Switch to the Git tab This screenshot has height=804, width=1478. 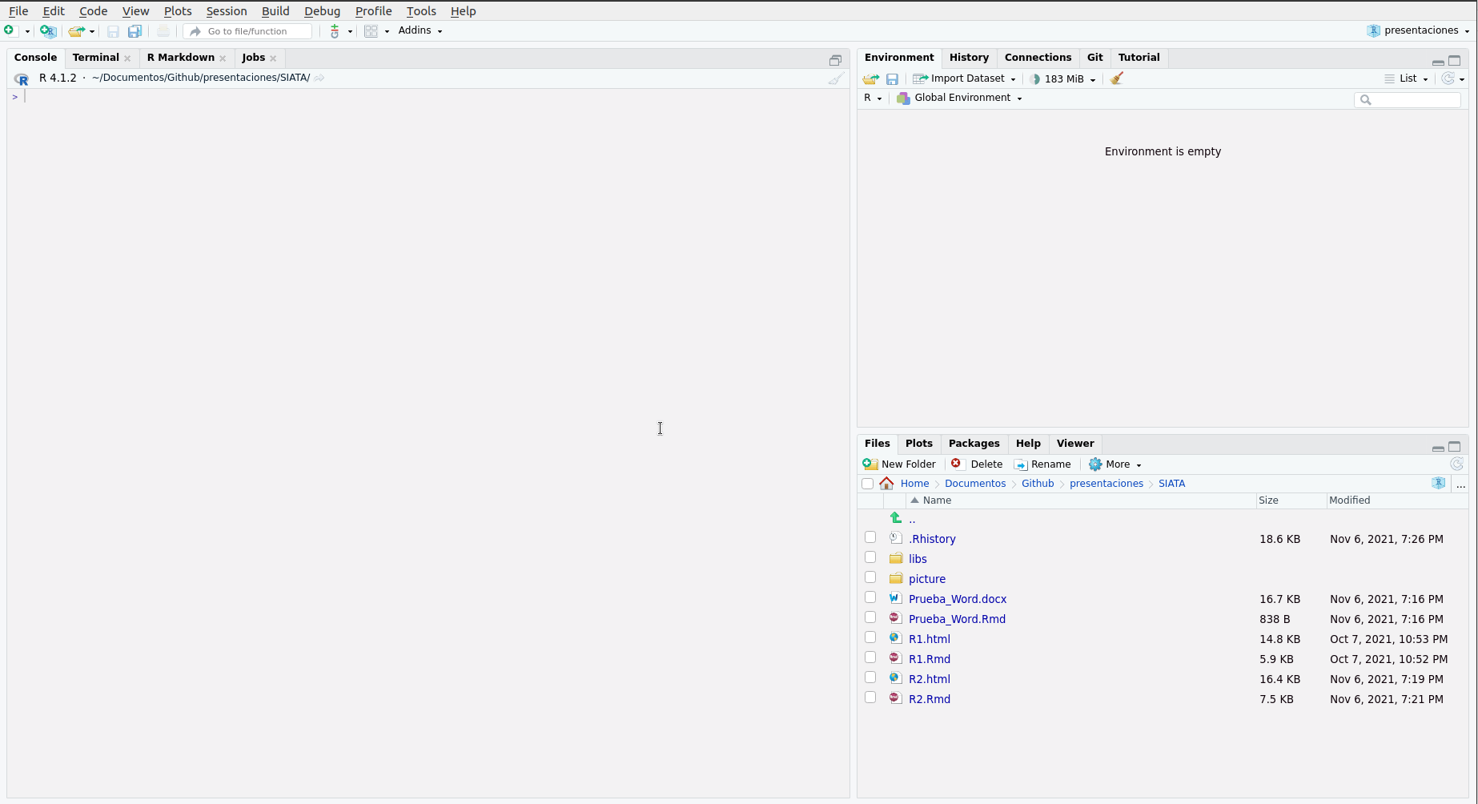click(1094, 58)
